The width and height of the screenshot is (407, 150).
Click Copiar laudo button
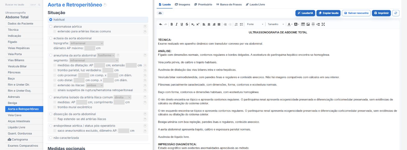pyautogui.click(x=328, y=13)
